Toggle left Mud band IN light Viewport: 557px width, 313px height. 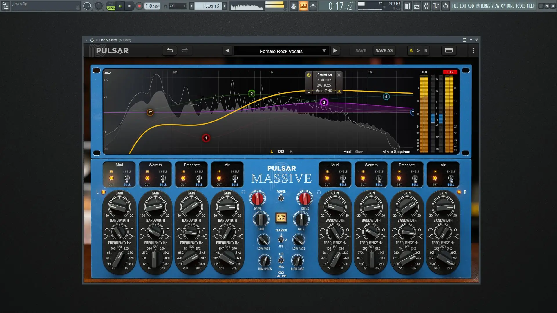tap(111, 178)
